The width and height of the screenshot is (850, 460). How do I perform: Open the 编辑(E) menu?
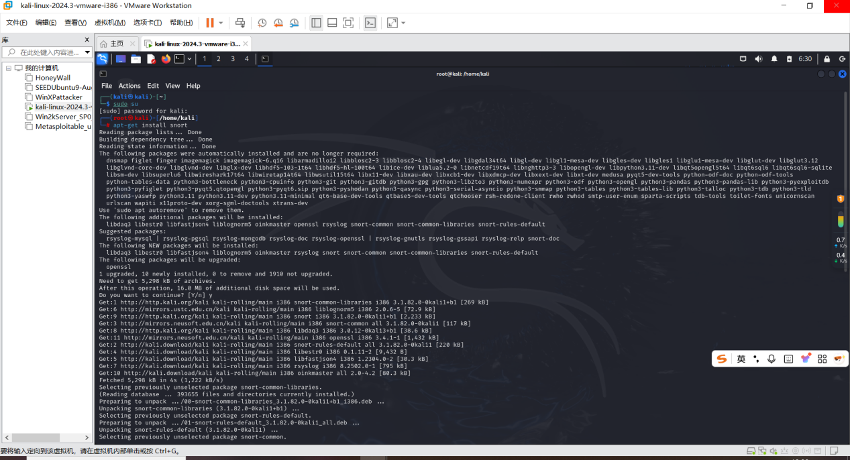point(46,23)
